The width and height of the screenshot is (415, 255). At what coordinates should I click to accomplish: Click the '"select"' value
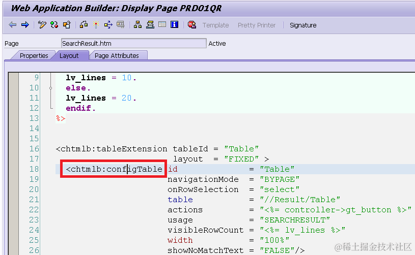coord(280,189)
